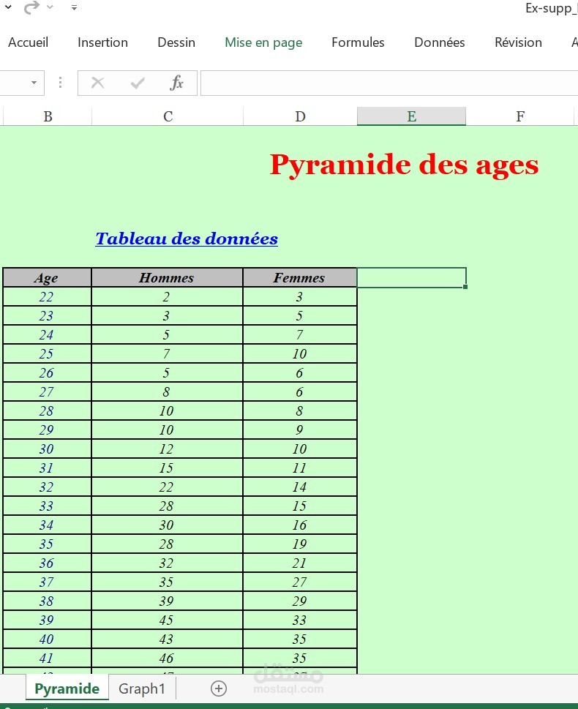The height and width of the screenshot is (709, 578).
Task: Click inside the formula bar field
Action: [x=389, y=83]
